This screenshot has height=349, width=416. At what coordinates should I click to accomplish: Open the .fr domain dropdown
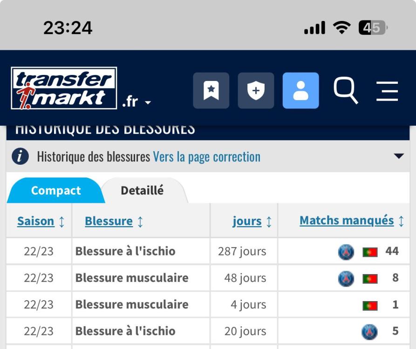point(136,102)
